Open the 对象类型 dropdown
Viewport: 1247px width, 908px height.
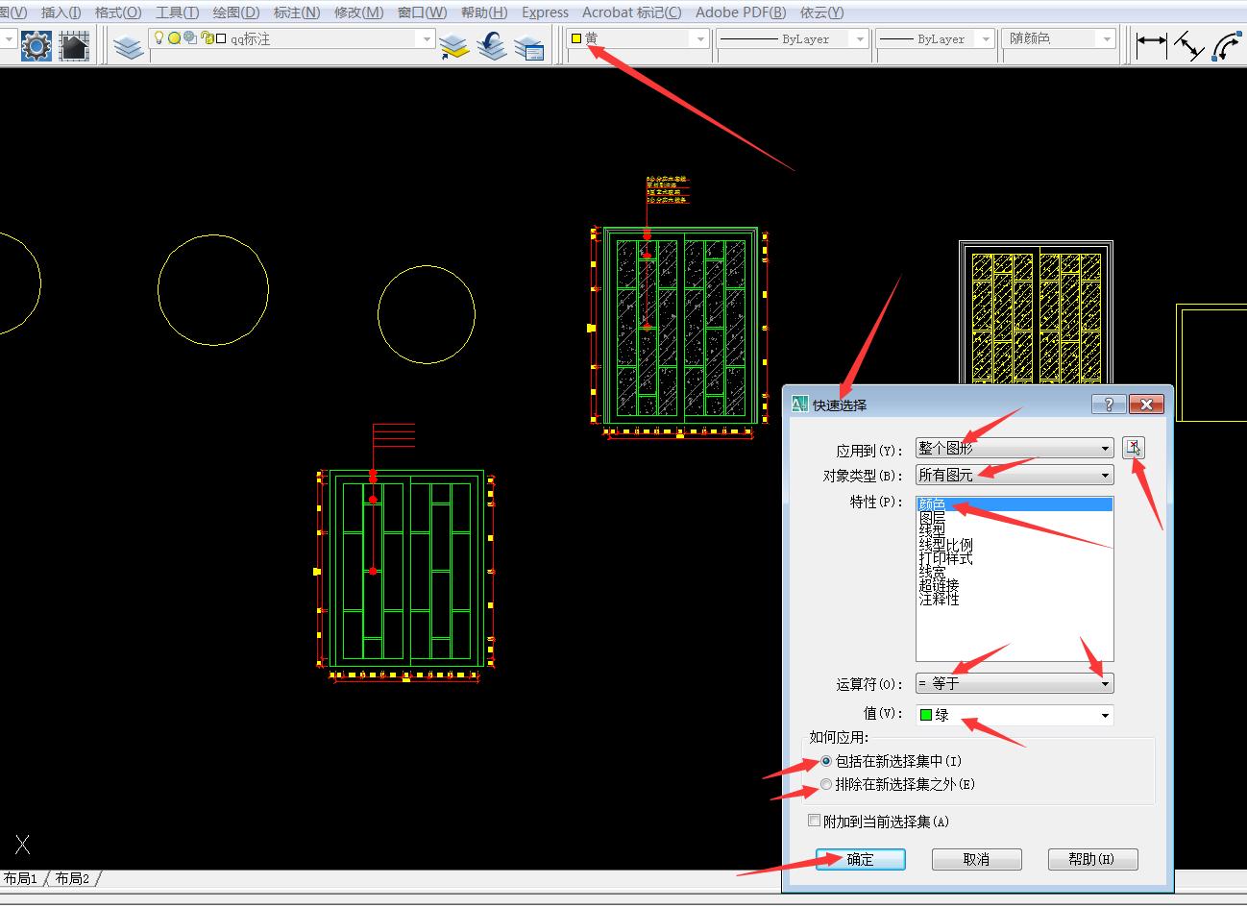[1014, 475]
